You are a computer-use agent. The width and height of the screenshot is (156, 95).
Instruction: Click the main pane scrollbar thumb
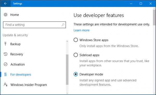(154, 17)
